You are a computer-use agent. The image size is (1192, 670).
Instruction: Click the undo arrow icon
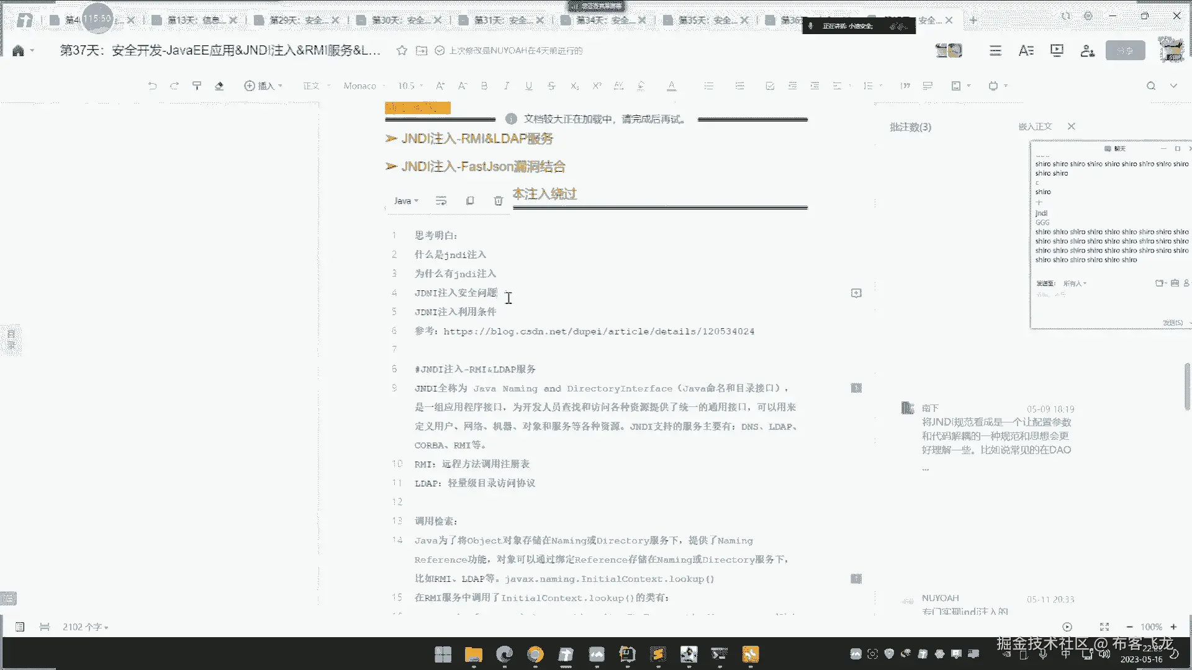(x=152, y=86)
